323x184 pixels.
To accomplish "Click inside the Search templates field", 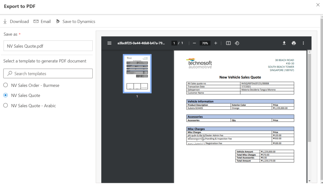I will [x=48, y=73].
